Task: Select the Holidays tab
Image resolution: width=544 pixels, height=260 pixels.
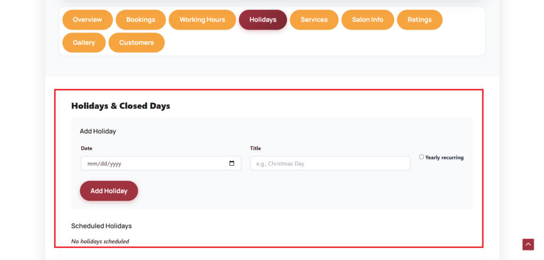Action: coord(263,20)
